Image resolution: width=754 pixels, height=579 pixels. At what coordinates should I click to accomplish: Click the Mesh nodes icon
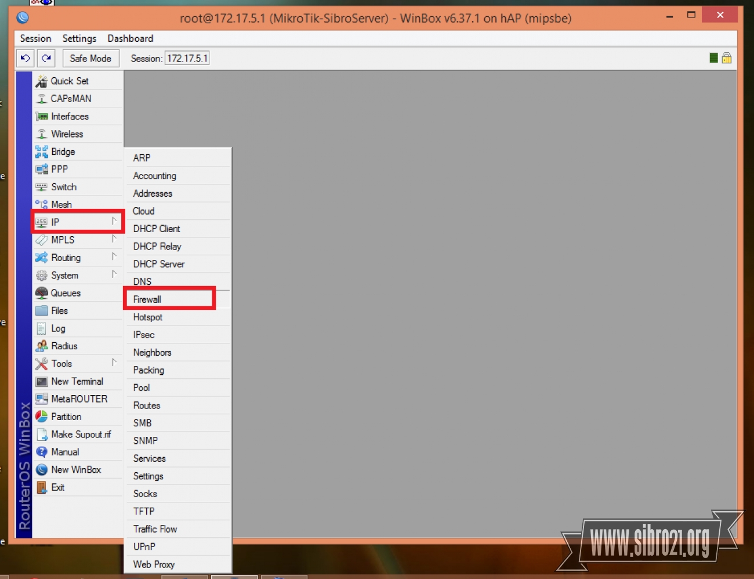(x=41, y=205)
